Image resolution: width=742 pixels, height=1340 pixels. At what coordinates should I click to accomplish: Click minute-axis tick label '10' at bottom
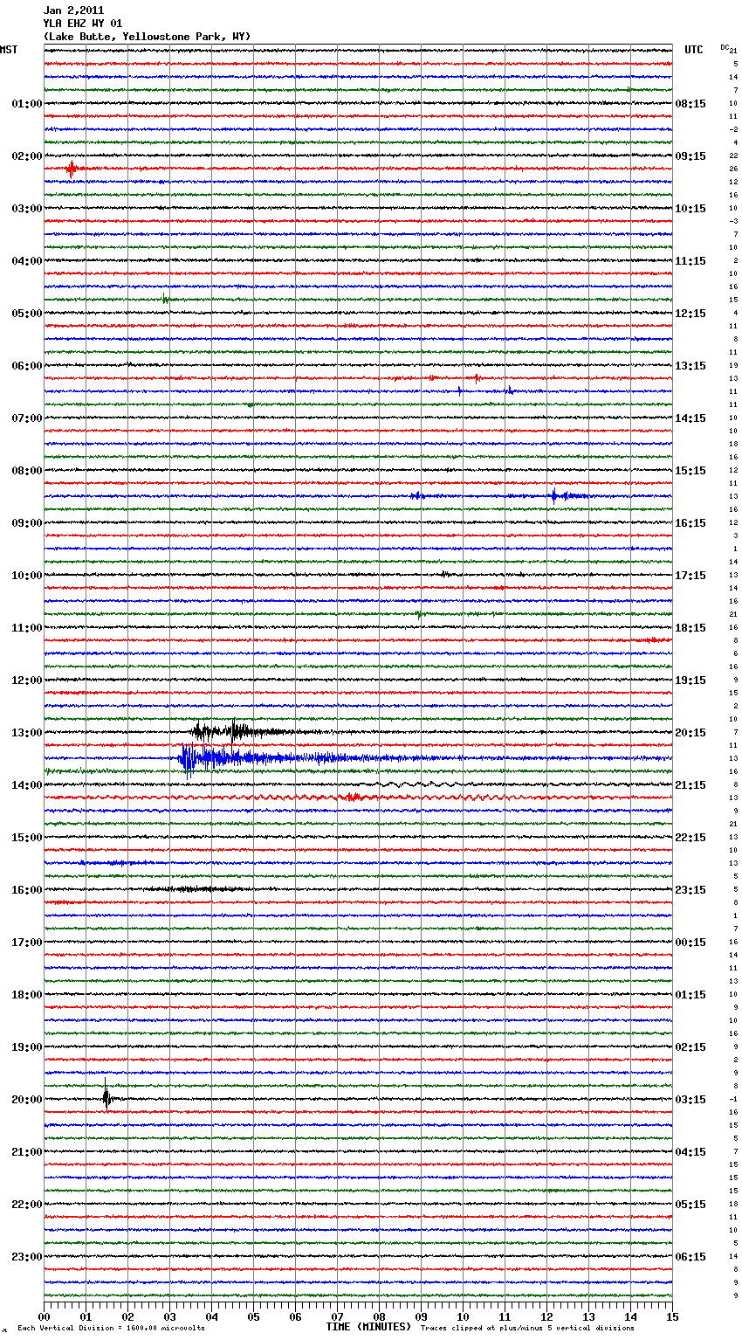point(463,1316)
